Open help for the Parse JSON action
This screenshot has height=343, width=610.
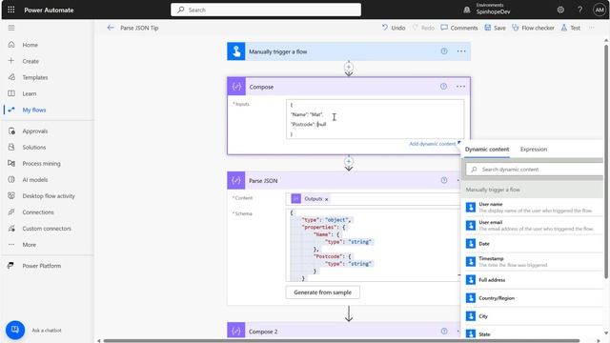(x=444, y=180)
